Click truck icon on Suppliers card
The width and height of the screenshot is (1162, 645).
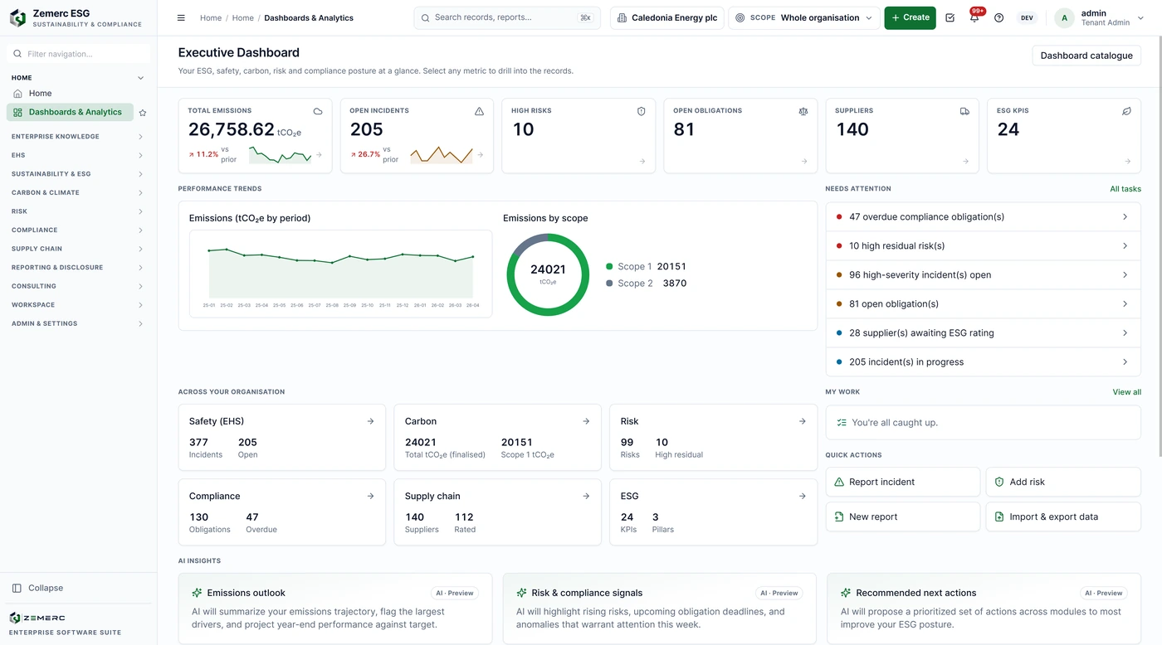[x=964, y=111]
